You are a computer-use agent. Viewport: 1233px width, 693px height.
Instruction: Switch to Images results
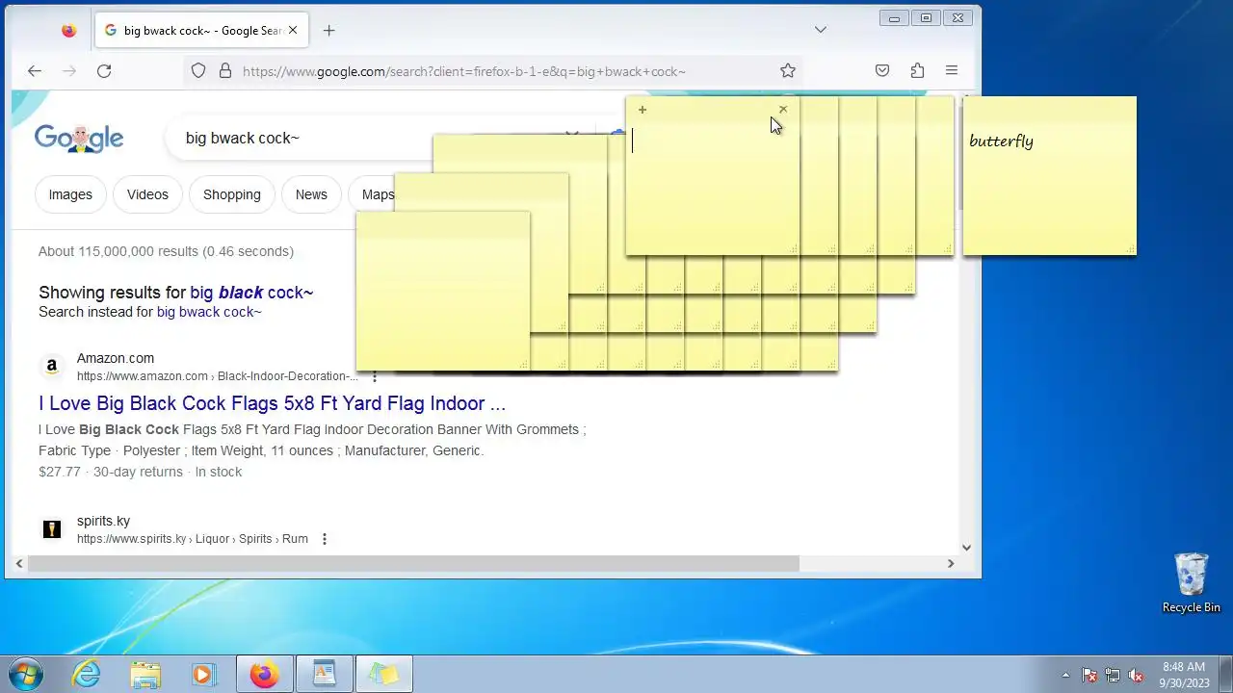[x=70, y=194]
